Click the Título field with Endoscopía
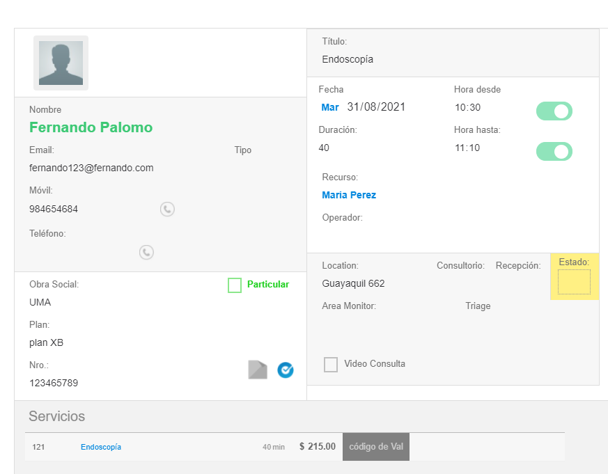This screenshot has width=608, height=474. click(x=348, y=60)
